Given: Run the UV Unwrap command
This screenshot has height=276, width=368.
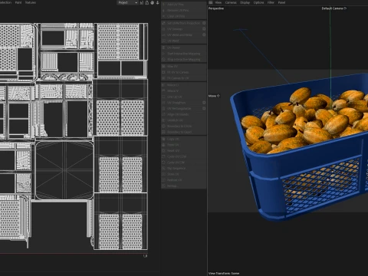Looking at the screenshot, I should click(182, 29).
